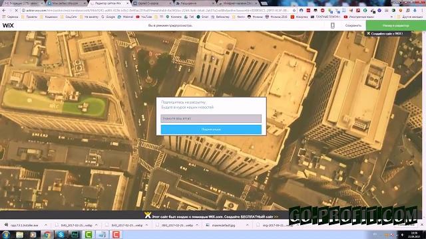
Task: Expand options for the maxresdefault.jpg download
Action: (247, 225)
